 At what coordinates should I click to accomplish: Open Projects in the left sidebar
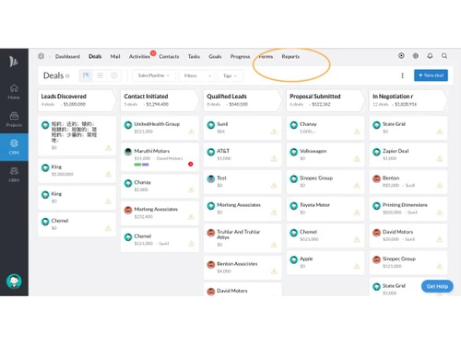(x=14, y=120)
